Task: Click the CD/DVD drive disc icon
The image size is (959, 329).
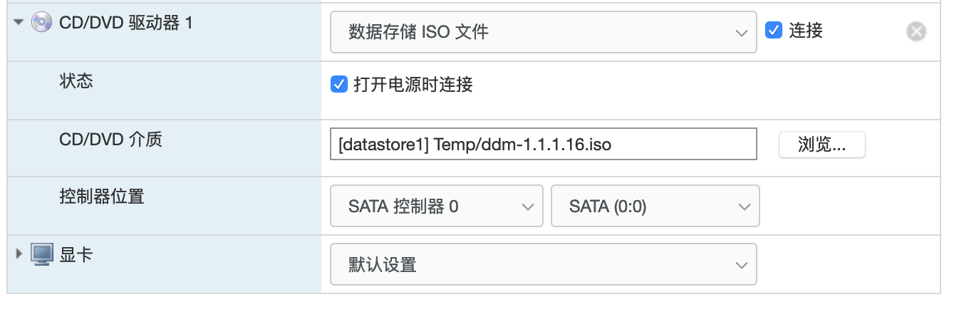Action: pyautogui.click(x=42, y=23)
